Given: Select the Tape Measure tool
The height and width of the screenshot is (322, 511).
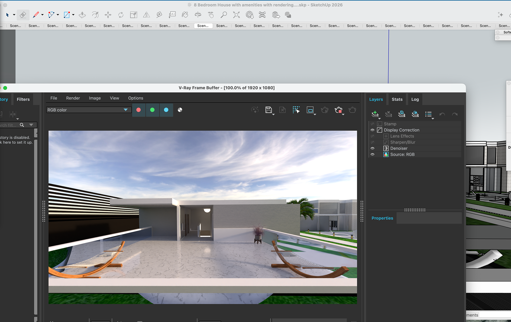Looking at the screenshot, I should pos(159,15).
